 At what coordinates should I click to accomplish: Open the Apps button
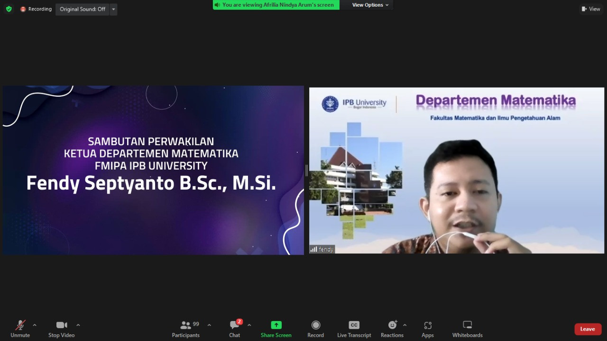pyautogui.click(x=428, y=328)
